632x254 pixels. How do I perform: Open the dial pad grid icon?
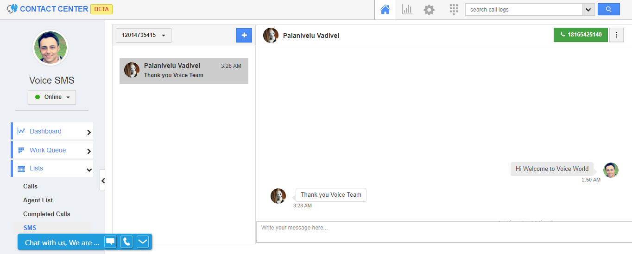click(454, 10)
